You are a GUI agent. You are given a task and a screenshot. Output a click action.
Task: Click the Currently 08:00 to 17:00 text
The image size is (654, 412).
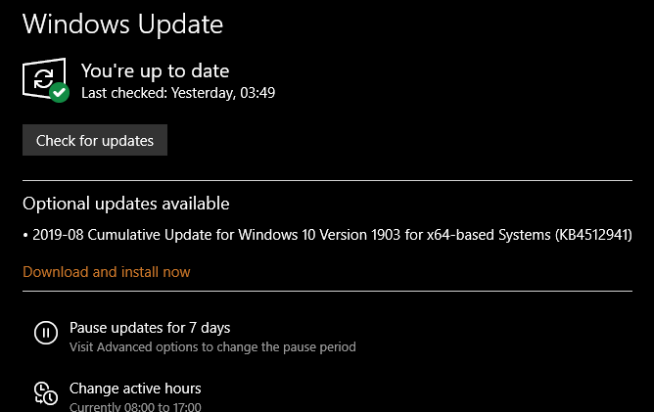click(x=135, y=405)
